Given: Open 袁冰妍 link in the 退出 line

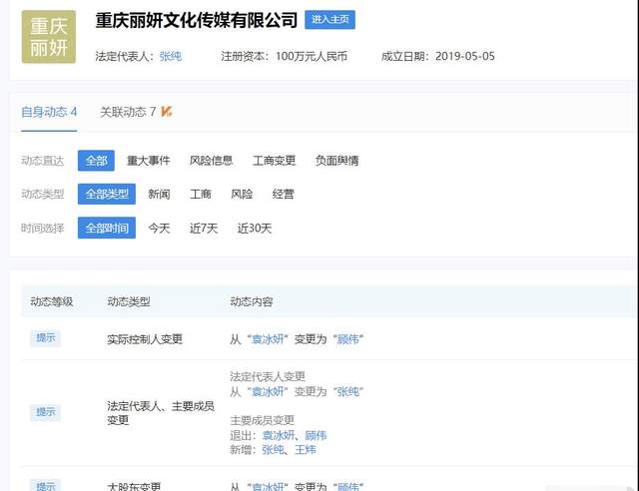Looking at the screenshot, I should (279, 435).
